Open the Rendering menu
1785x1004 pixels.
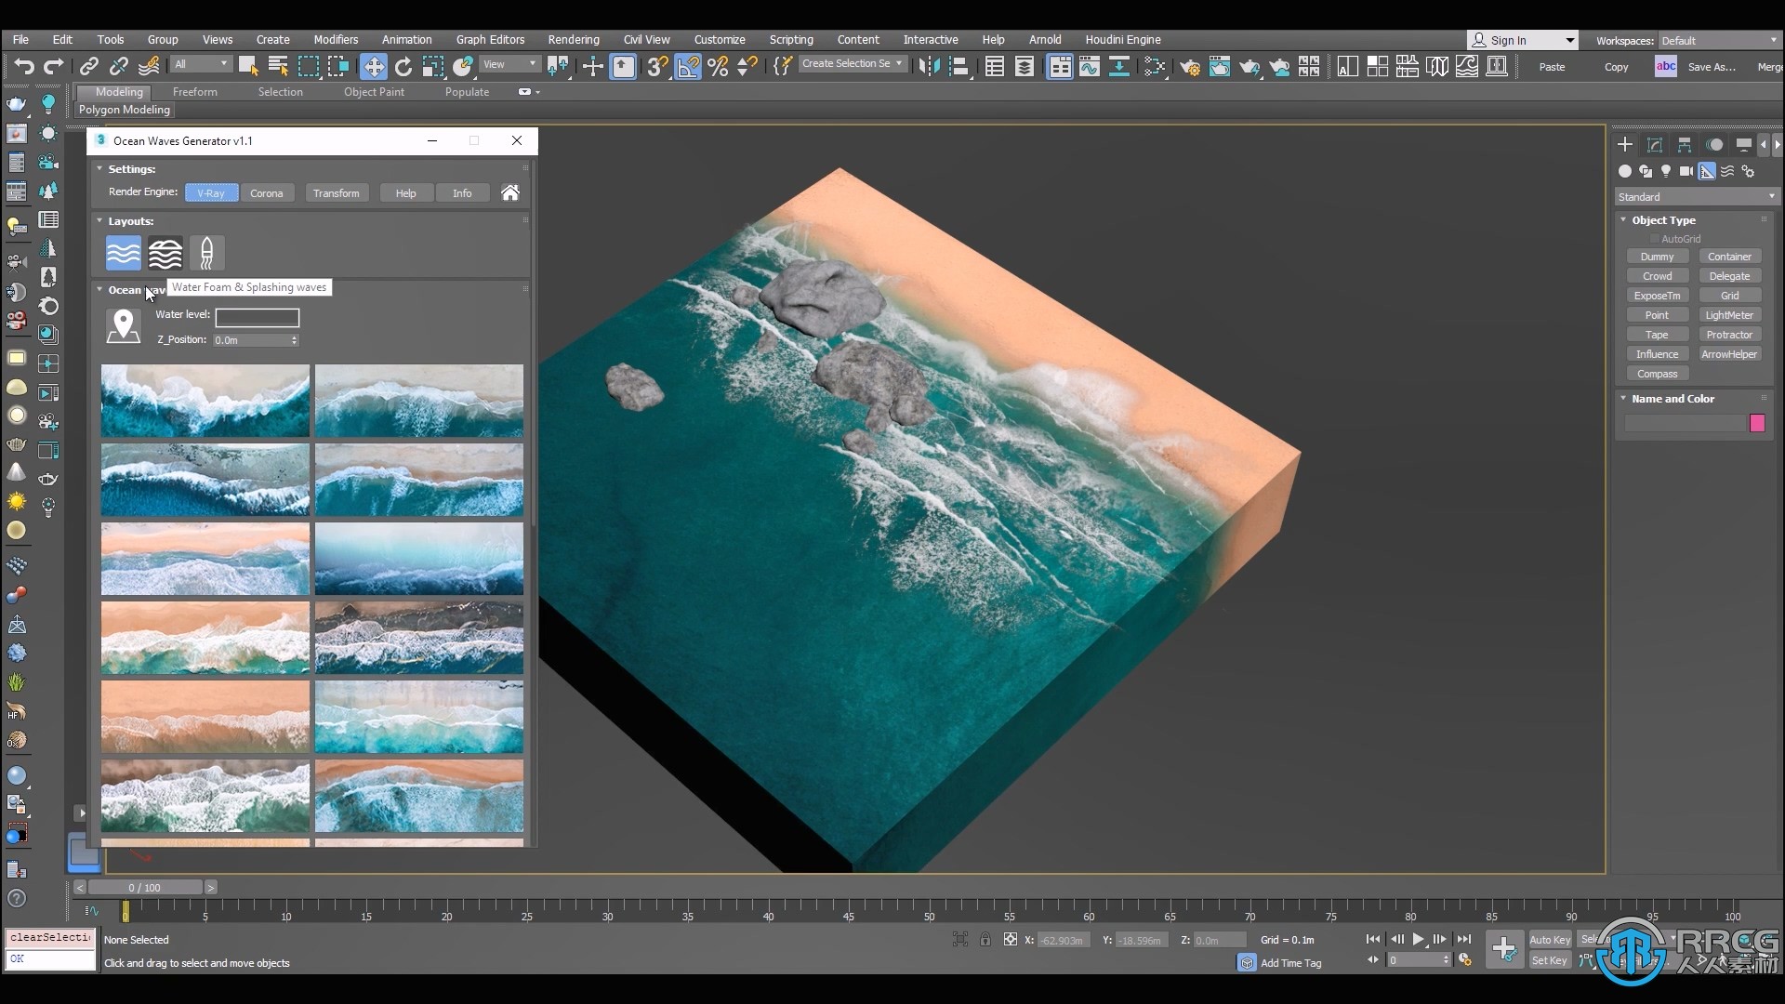tap(574, 39)
